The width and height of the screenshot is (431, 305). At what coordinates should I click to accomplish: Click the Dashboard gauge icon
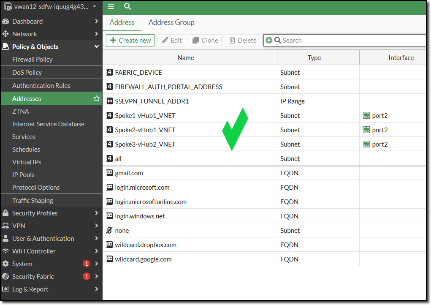(5, 22)
